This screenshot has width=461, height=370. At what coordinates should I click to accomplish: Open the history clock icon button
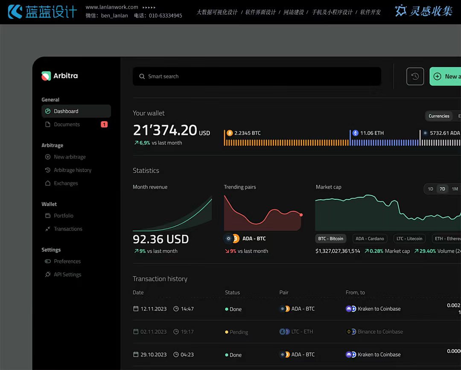[x=415, y=76]
